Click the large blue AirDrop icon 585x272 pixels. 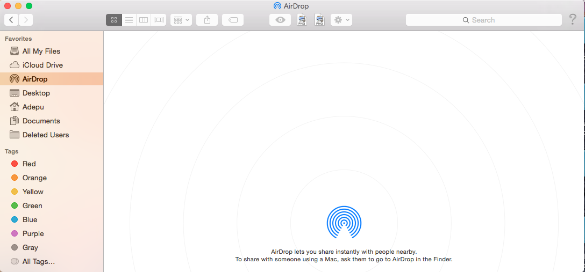click(x=344, y=222)
